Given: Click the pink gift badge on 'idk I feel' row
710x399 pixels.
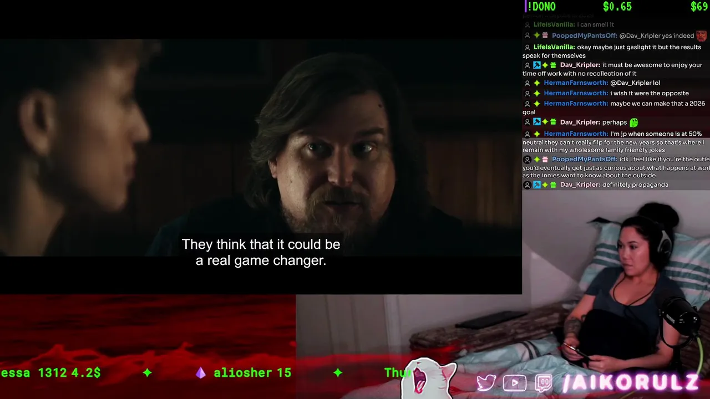Looking at the screenshot, I should pyautogui.click(x=545, y=160).
